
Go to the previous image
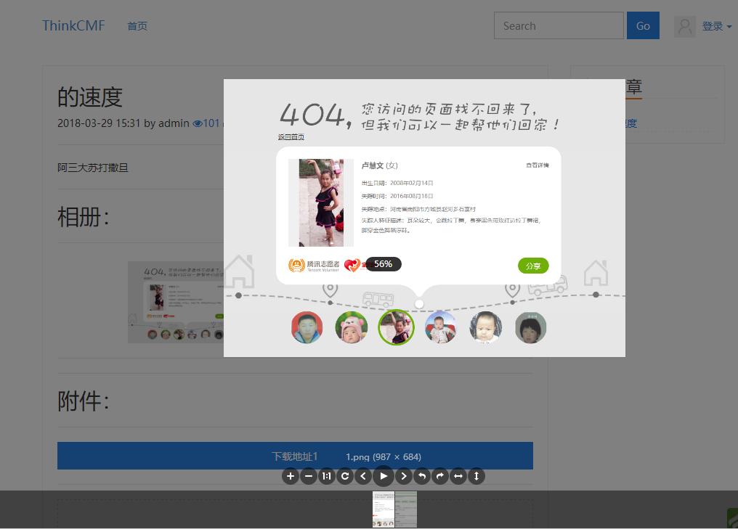364,477
